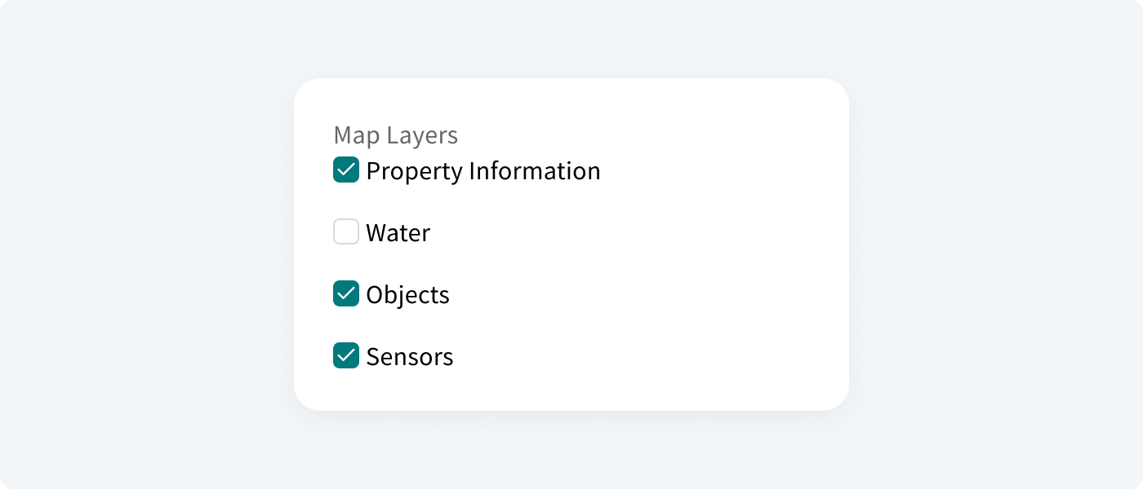Select the Property Information label text

(x=483, y=171)
